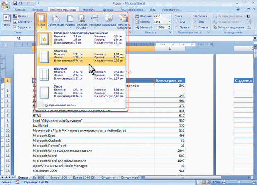
Task: Switch to the Insert (Вставка) tab
Action: (x=38, y=10)
